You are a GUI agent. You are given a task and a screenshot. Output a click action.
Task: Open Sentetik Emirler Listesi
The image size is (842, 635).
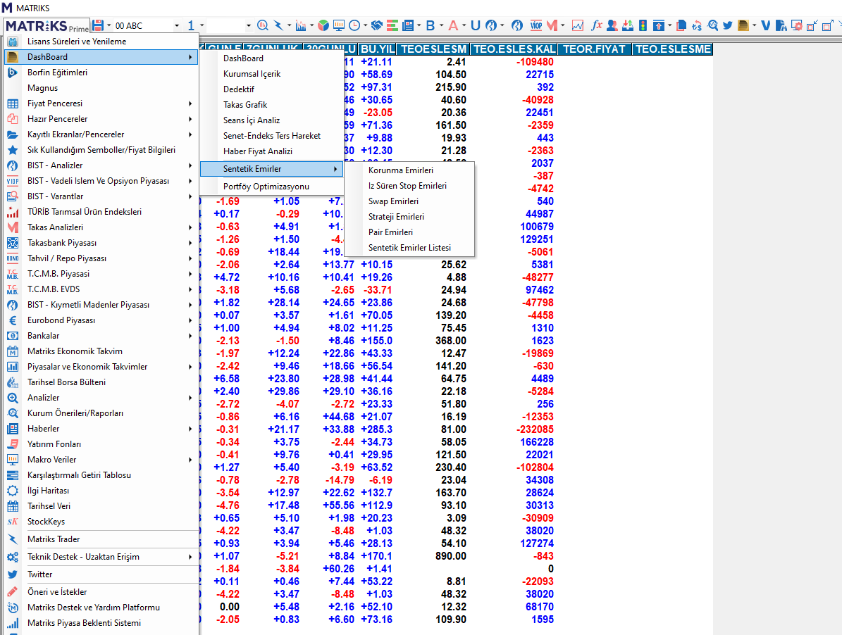[409, 248]
